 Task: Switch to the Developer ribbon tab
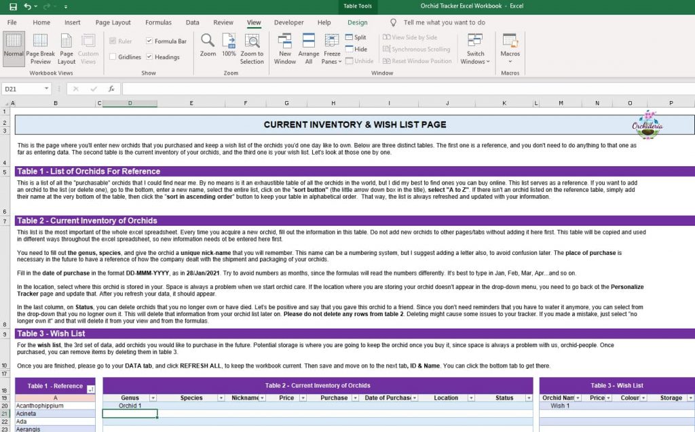pyautogui.click(x=290, y=22)
